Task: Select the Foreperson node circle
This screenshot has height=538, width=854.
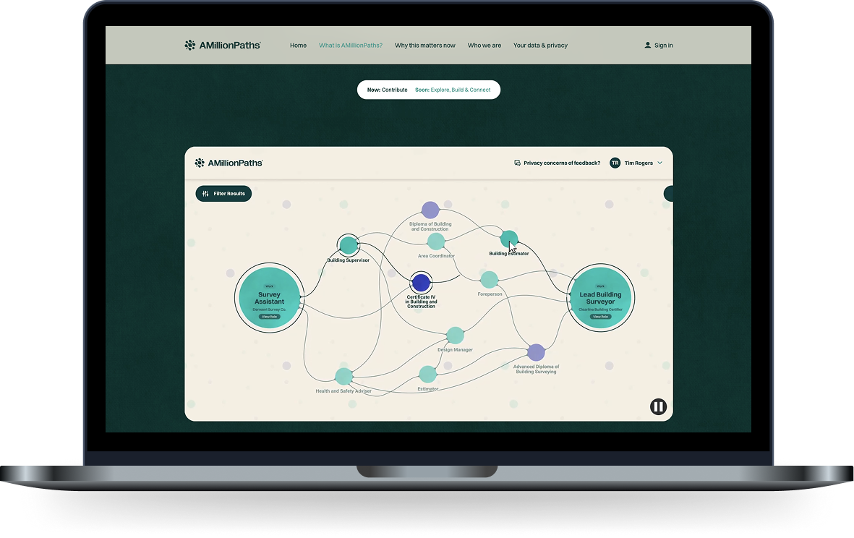Action: (x=489, y=280)
